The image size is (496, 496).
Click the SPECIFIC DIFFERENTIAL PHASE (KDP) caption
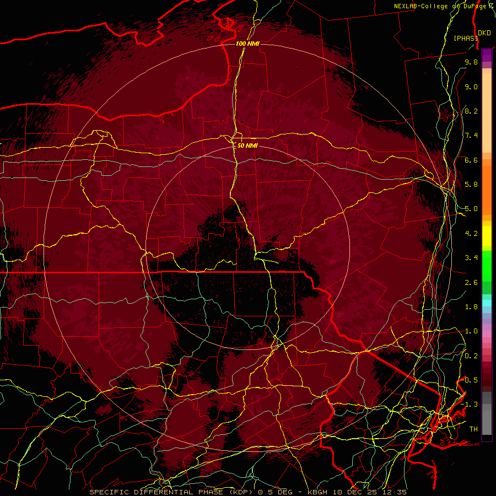[172, 492]
